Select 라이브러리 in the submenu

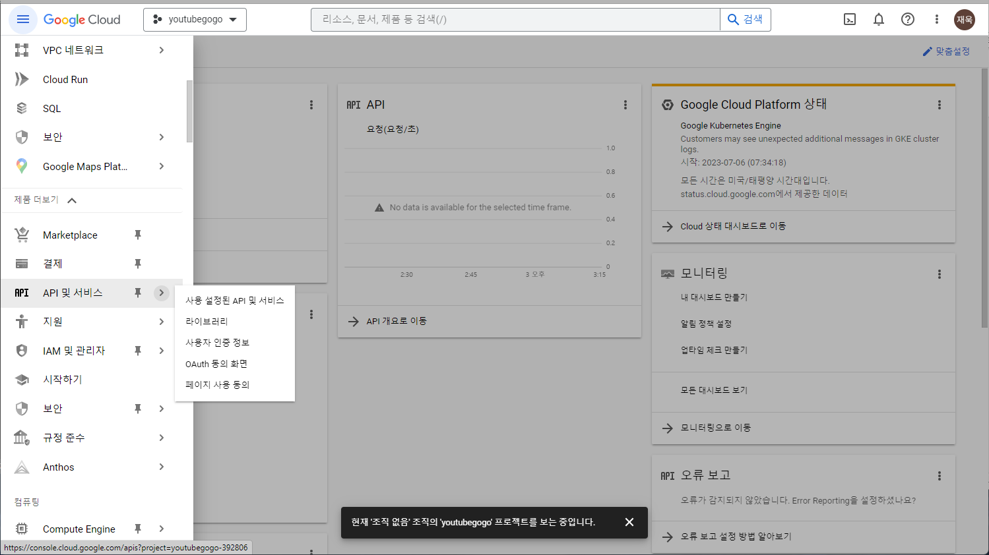click(235, 322)
